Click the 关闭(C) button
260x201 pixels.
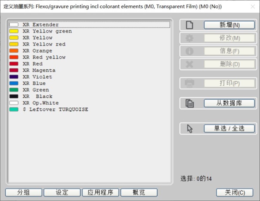[x=235, y=192]
